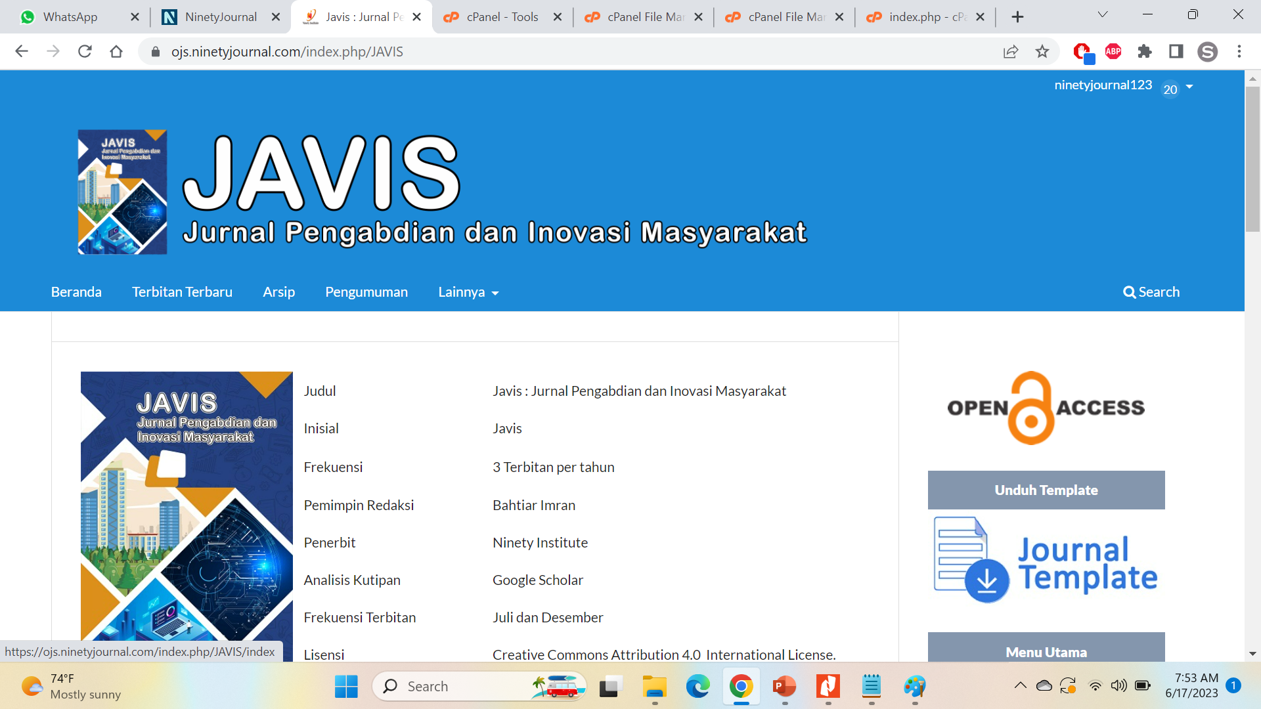Click the address bar URL
Screen dimensions: 1261x709
click(287, 52)
